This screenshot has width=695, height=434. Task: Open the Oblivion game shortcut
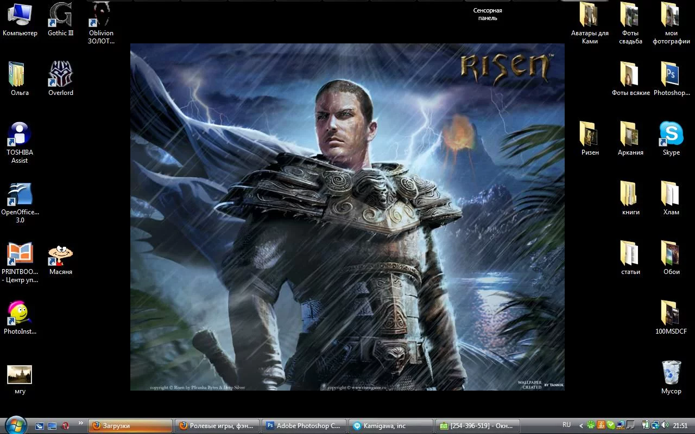tap(101, 16)
